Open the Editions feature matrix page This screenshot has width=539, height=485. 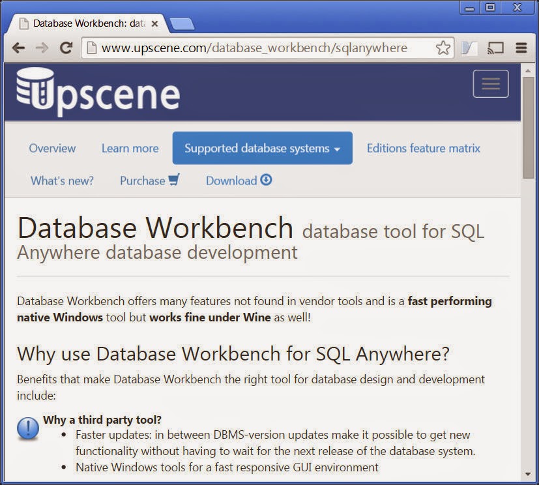coord(422,148)
